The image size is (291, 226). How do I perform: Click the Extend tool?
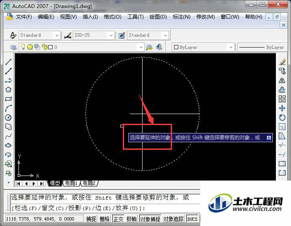(x=282, y=154)
